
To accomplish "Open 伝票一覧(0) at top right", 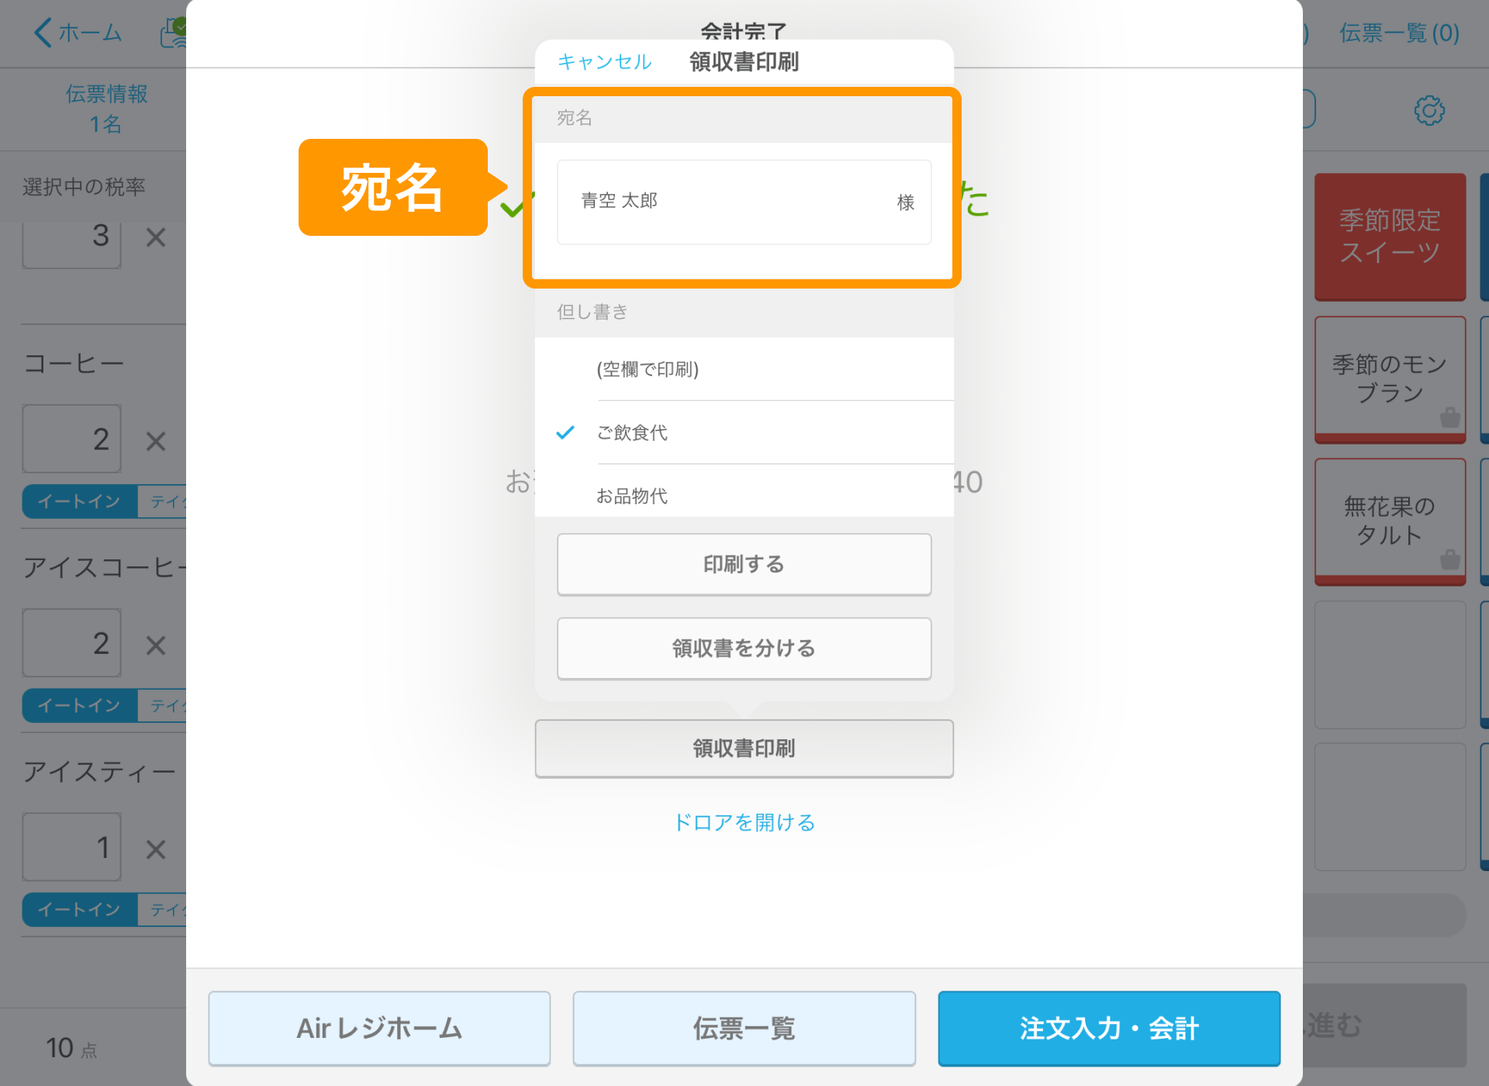I will click(x=1399, y=33).
